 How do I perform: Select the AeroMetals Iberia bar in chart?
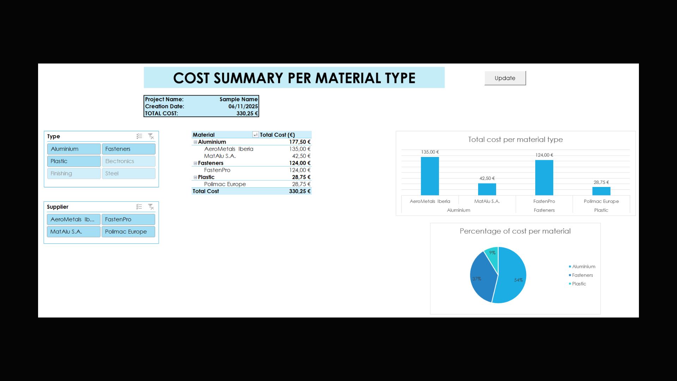click(x=430, y=176)
